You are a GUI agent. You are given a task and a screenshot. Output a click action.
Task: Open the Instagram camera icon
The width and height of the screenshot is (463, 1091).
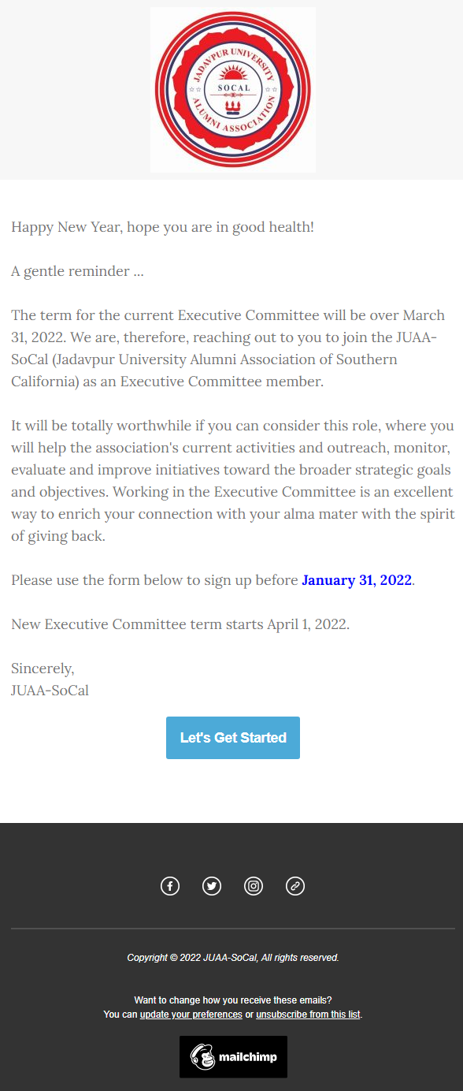click(254, 886)
